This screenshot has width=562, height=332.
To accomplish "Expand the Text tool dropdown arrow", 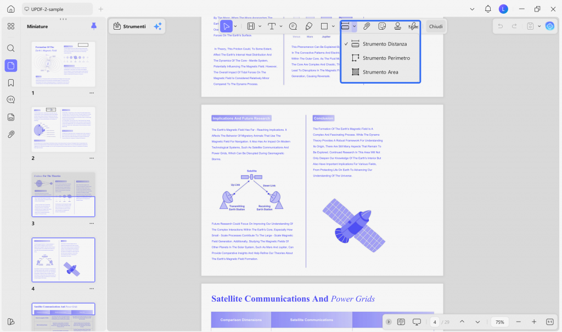I will 281,26.
